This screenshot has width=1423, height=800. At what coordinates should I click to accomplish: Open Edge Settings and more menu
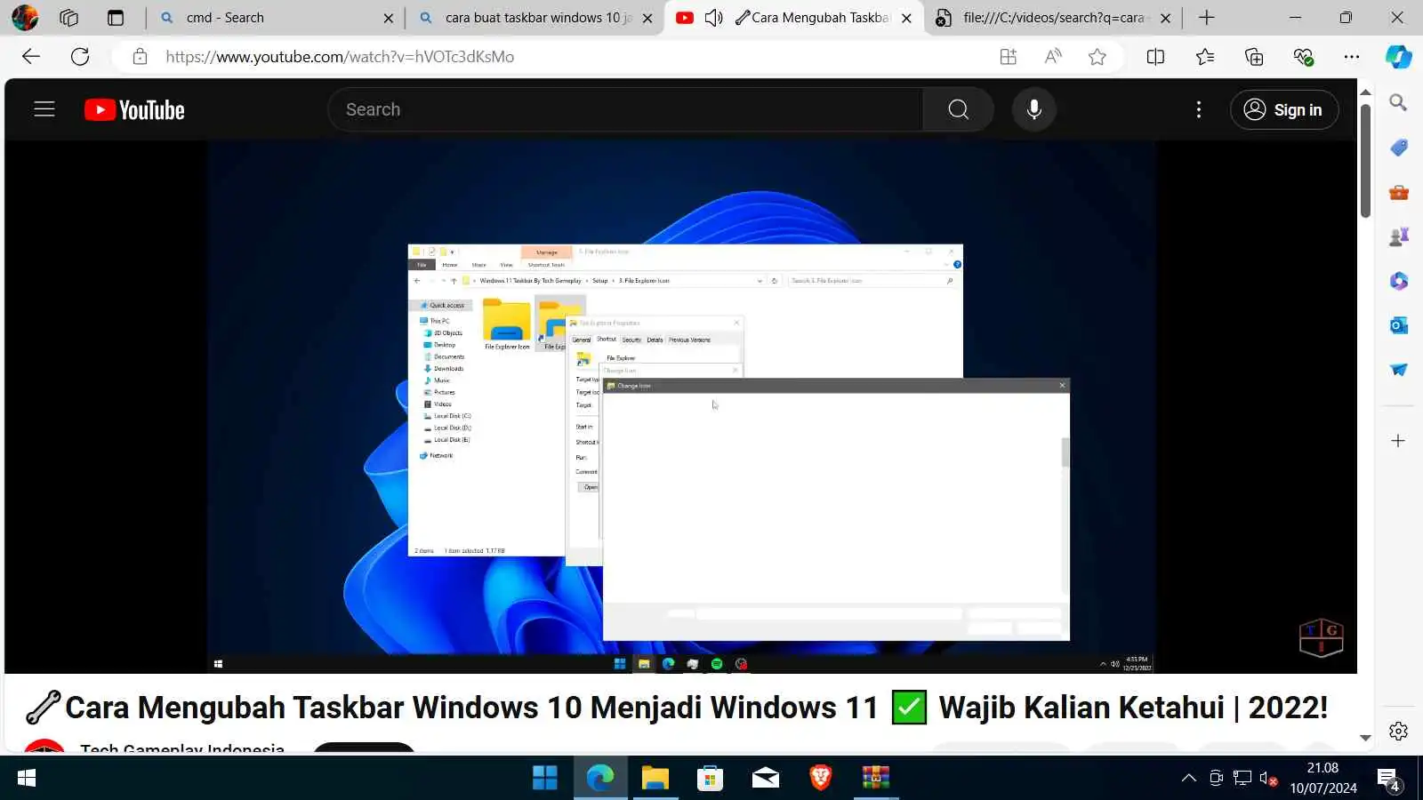click(x=1352, y=57)
